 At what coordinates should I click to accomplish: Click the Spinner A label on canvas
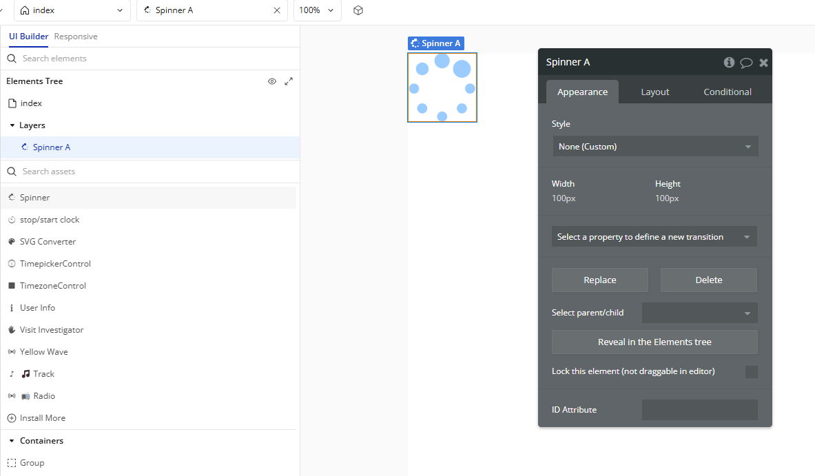coord(435,43)
